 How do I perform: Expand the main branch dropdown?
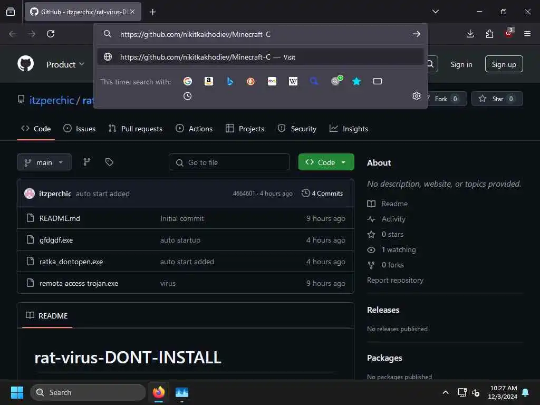[x=44, y=162]
